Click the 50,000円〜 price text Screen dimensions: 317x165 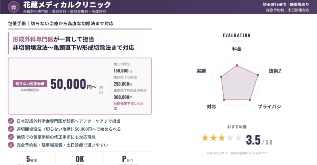[74, 84]
